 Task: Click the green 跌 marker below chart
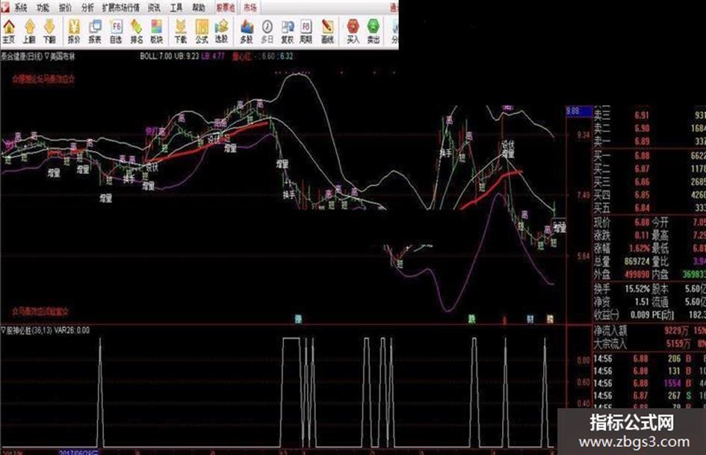pyautogui.click(x=471, y=319)
